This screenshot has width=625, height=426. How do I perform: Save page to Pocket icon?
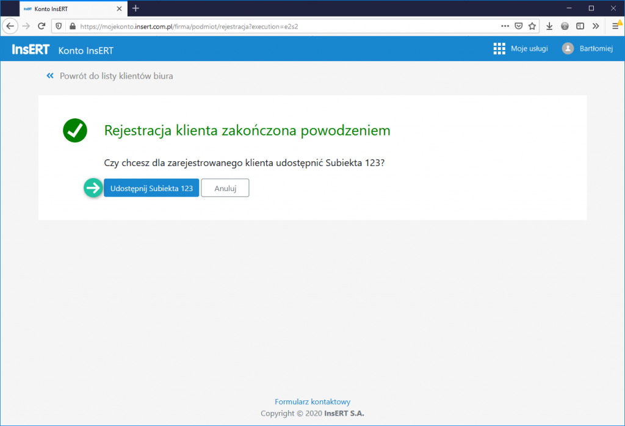point(519,26)
